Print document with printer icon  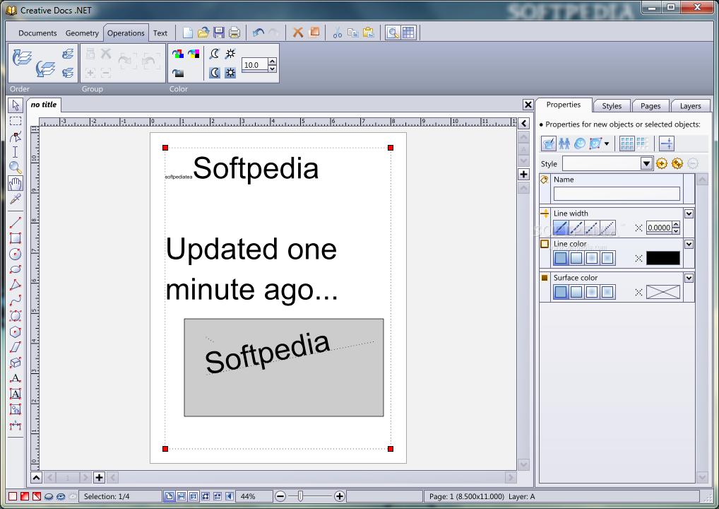[x=234, y=33]
